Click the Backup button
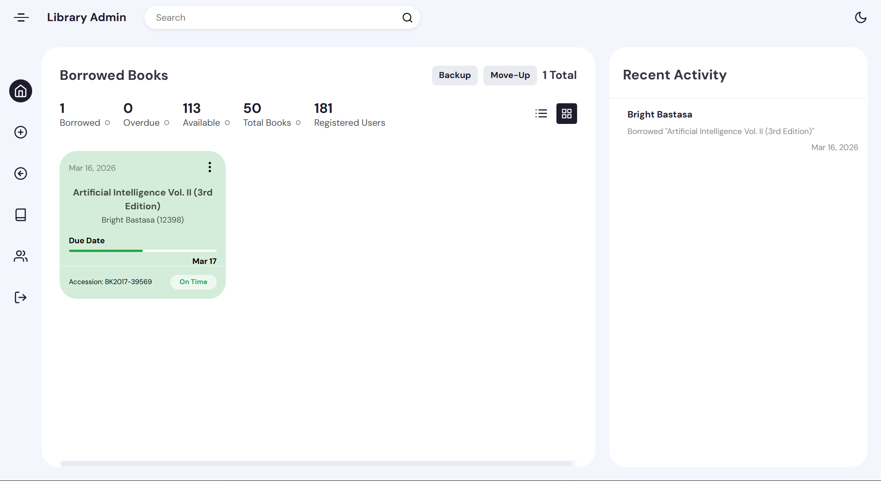The image size is (881, 481). pyautogui.click(x=455, y=75)
